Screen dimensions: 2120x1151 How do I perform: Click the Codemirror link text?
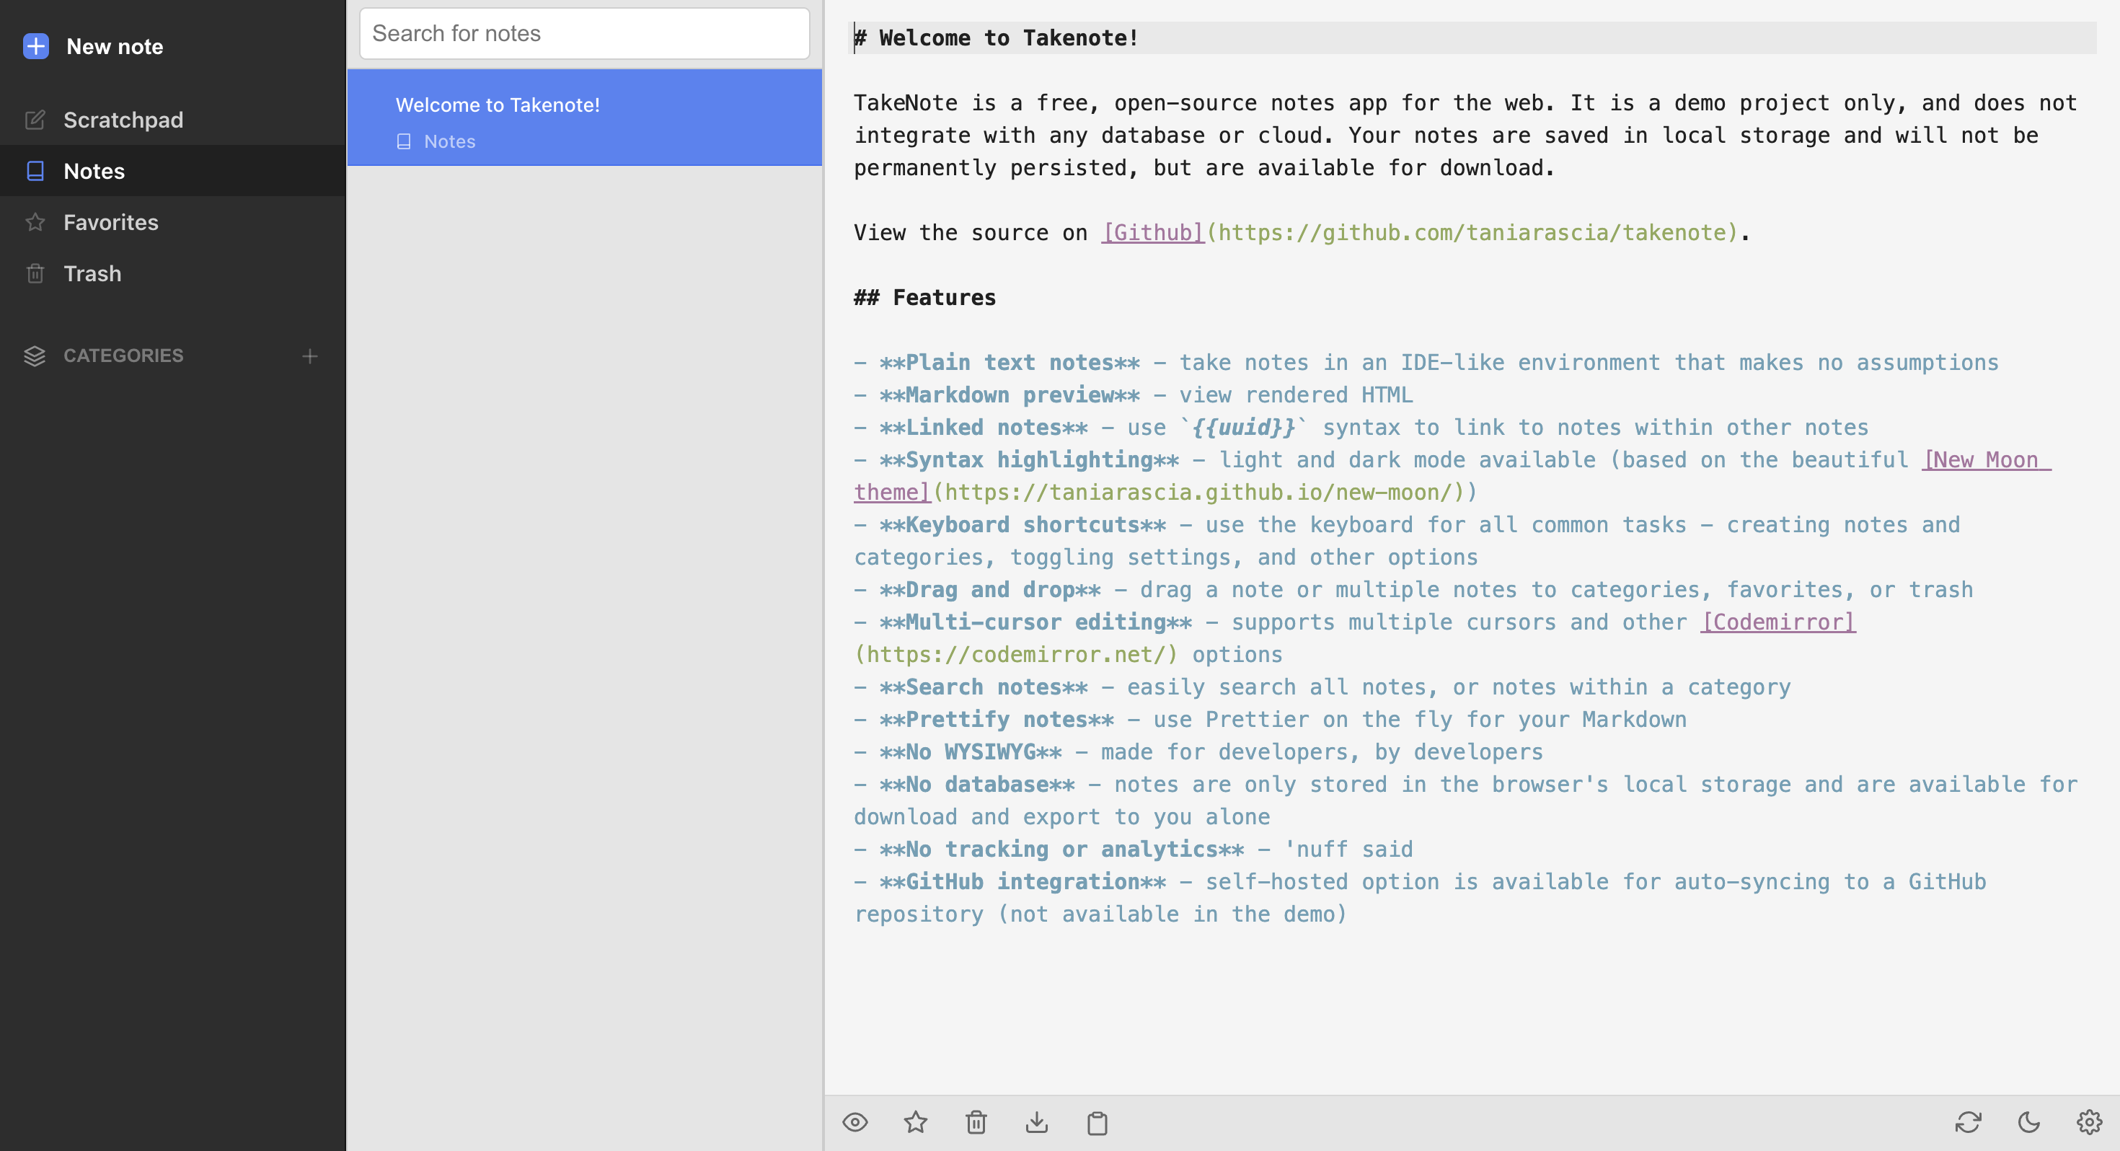click(x=1777, y=622)
